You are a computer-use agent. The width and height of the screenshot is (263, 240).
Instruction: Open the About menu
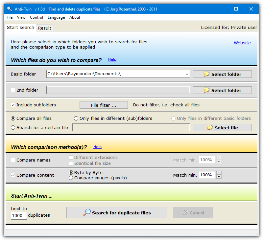coord(75,17)
